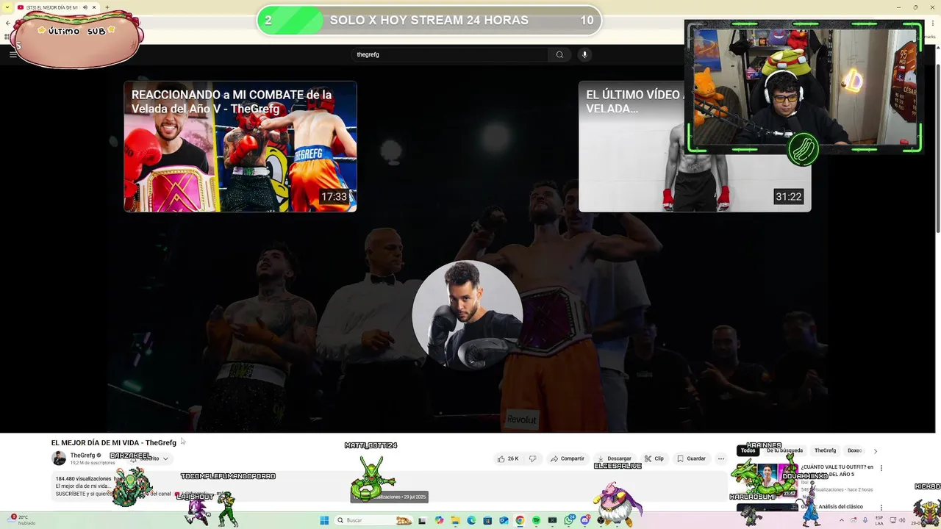This screenshot has width=941, height=529.
Task: Open Spotify from the taskbar
Action: point(536,520)
